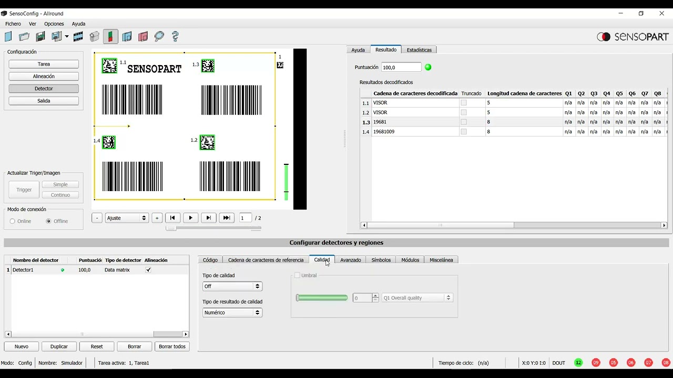Open a file with the folder icon
The width and height of the screenshot is (673, 378).
point(24,36)
